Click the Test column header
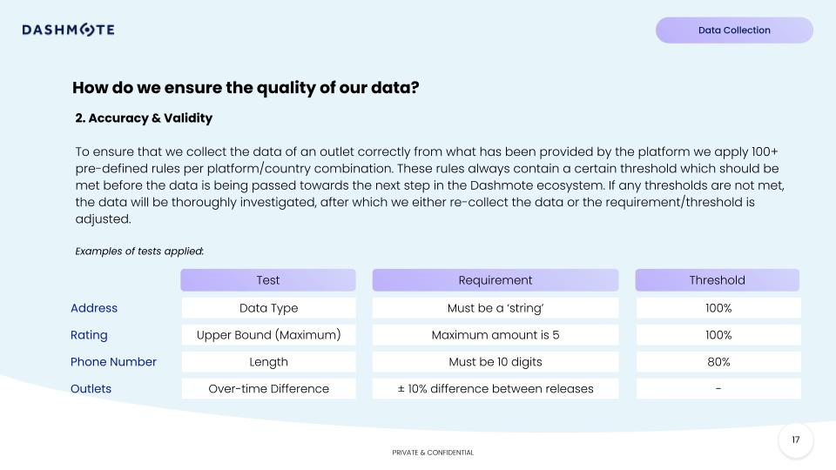 point(268,280)
